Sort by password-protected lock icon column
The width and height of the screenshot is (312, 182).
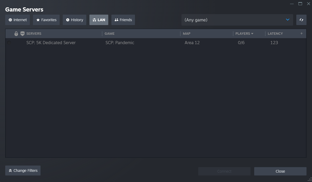click(x=16, y=34)
